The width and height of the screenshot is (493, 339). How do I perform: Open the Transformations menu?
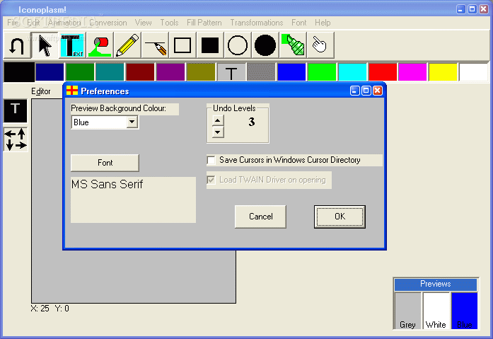pyautogui.click(x=257, y=23)
